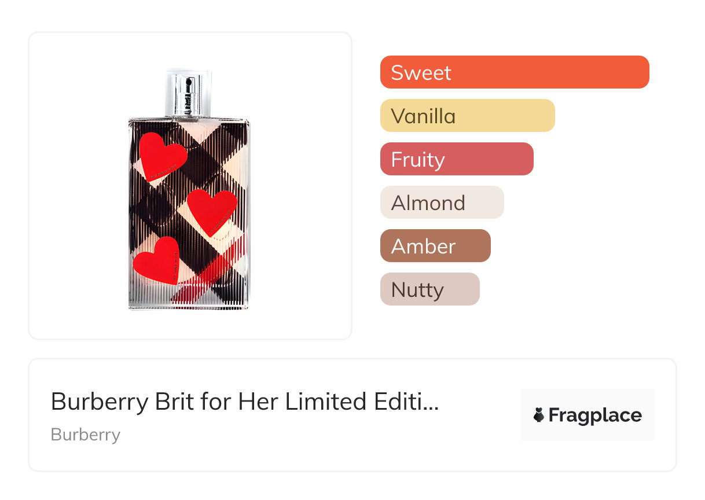Select the Nutty accord bar

[429, 289]
